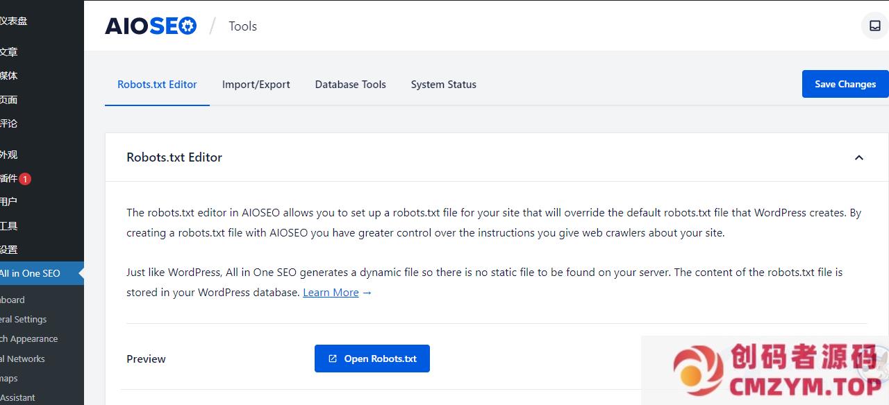Open the 媒体 sidebar menu
Screen dimensions: 889x405
(10, 76)
